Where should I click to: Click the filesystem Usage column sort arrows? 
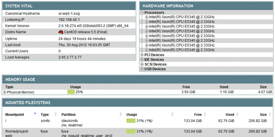tap(172, 114)
